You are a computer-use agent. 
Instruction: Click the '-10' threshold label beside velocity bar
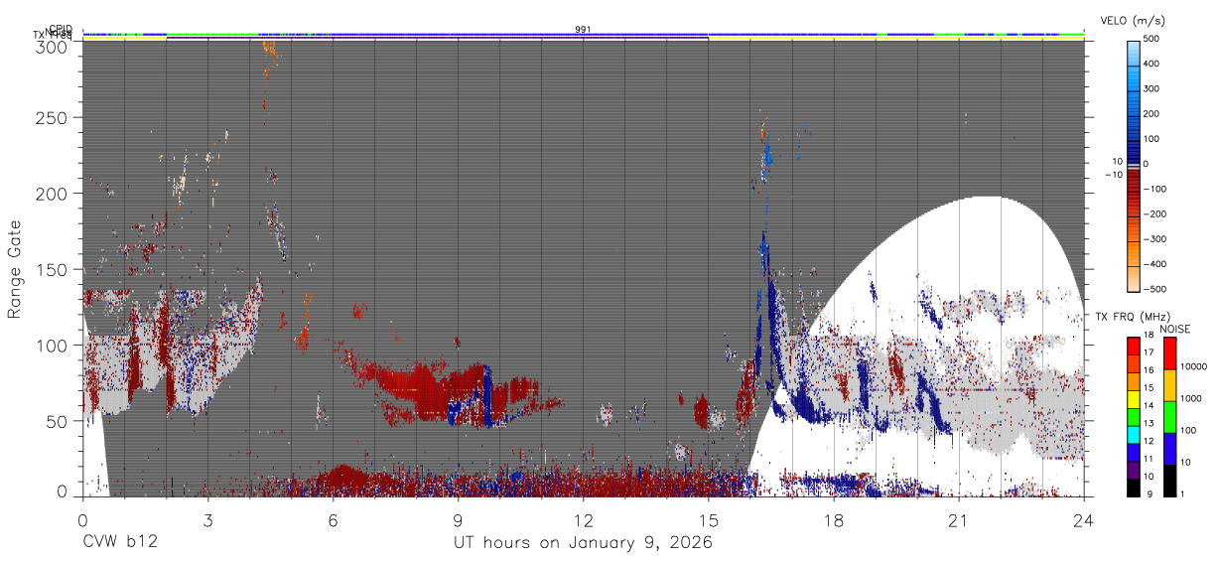(1113, 175)
